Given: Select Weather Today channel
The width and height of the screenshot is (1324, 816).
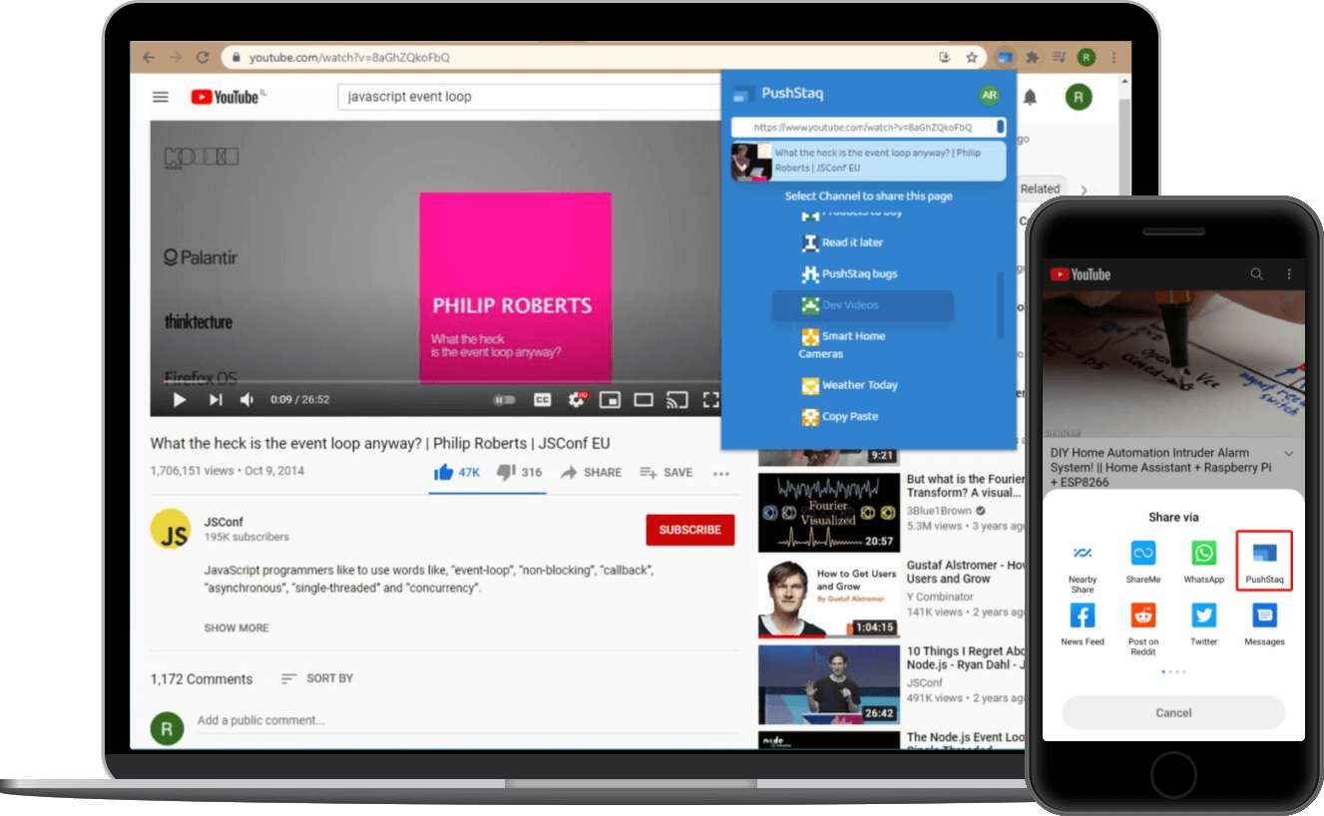Looking at the screenshot, I should coord(849,385).
